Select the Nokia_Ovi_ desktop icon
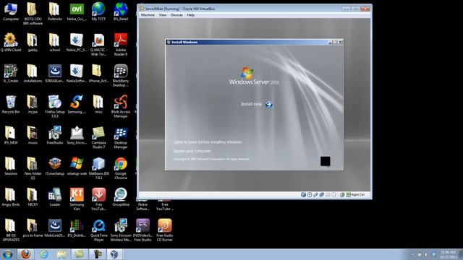Viewport: 463px width, 260px height. (x=77, y=12)
